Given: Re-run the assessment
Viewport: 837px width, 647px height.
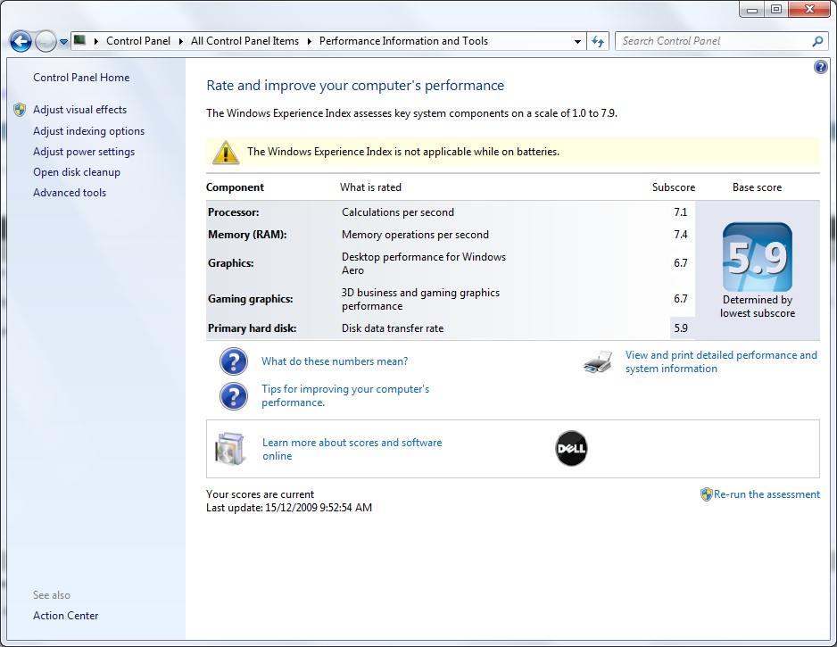Looking at the screenshot, I should click(767, 494).
